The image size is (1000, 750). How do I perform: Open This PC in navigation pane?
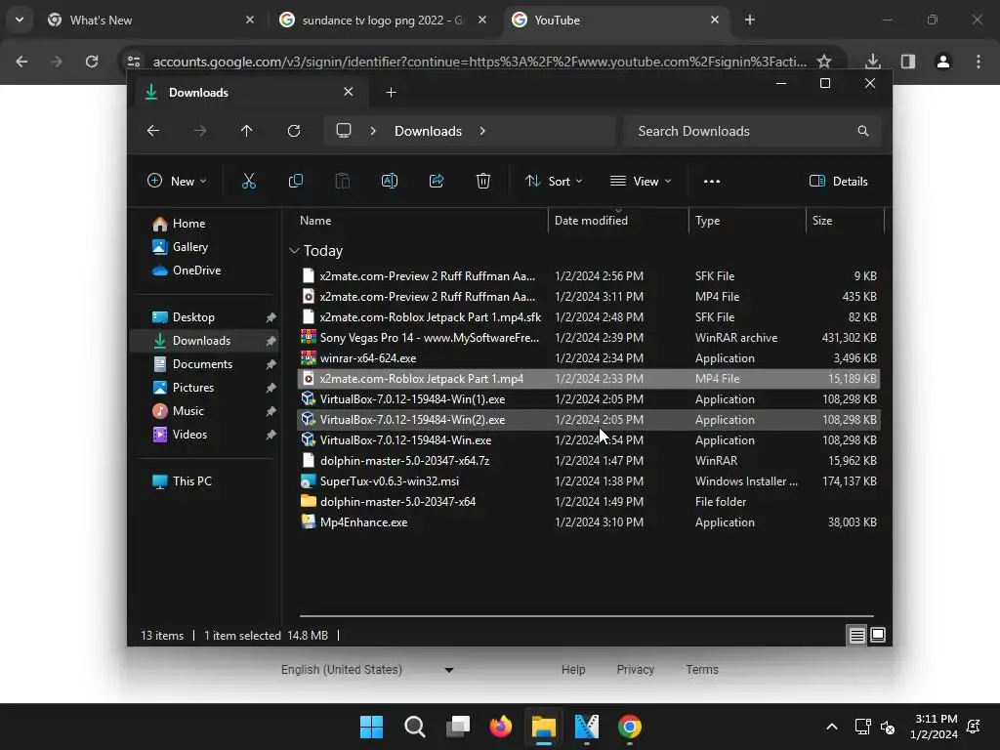tap(191, 480)
